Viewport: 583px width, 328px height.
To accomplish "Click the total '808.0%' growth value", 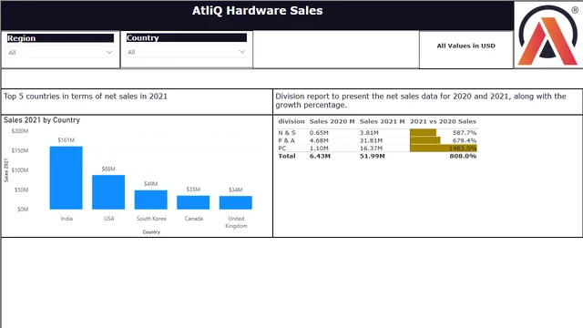I will click(x=463, y=156).
